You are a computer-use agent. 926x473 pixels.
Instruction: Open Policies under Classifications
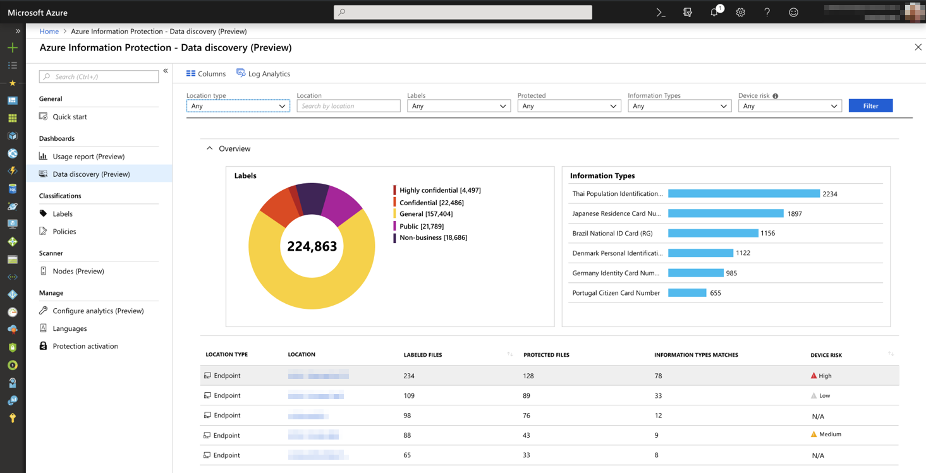65,231
